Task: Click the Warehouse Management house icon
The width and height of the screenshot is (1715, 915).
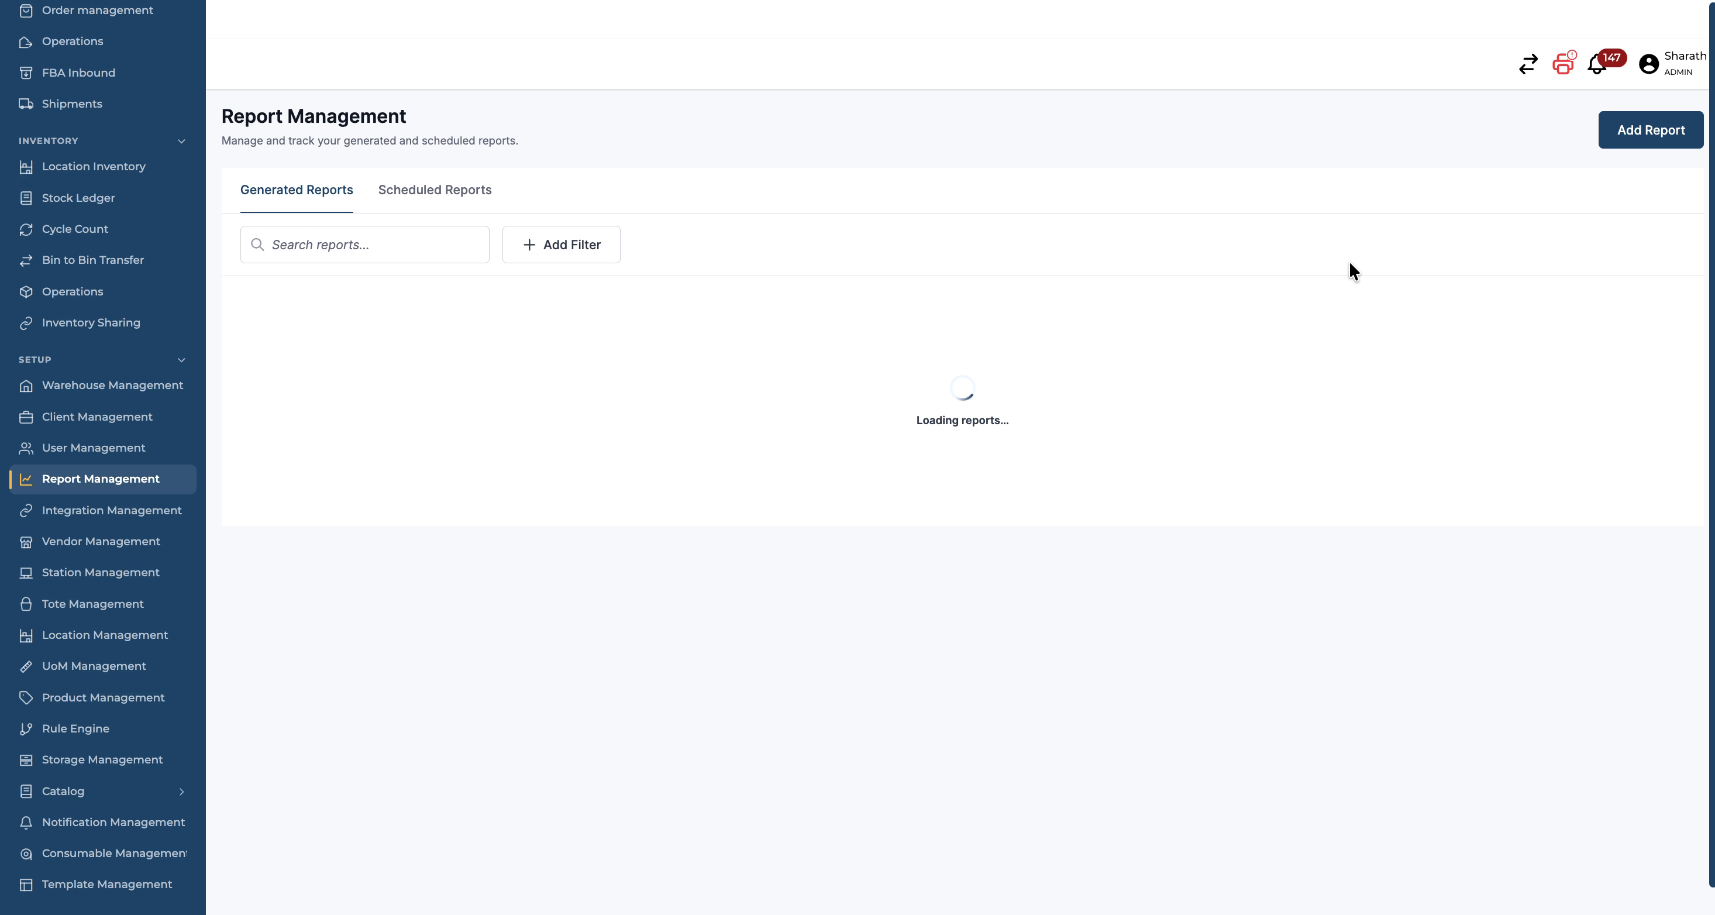Action: pos(26,386)
